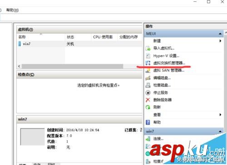Open 新建 menu entry in actions pane
Screen dimensions: 227x165
157,41
